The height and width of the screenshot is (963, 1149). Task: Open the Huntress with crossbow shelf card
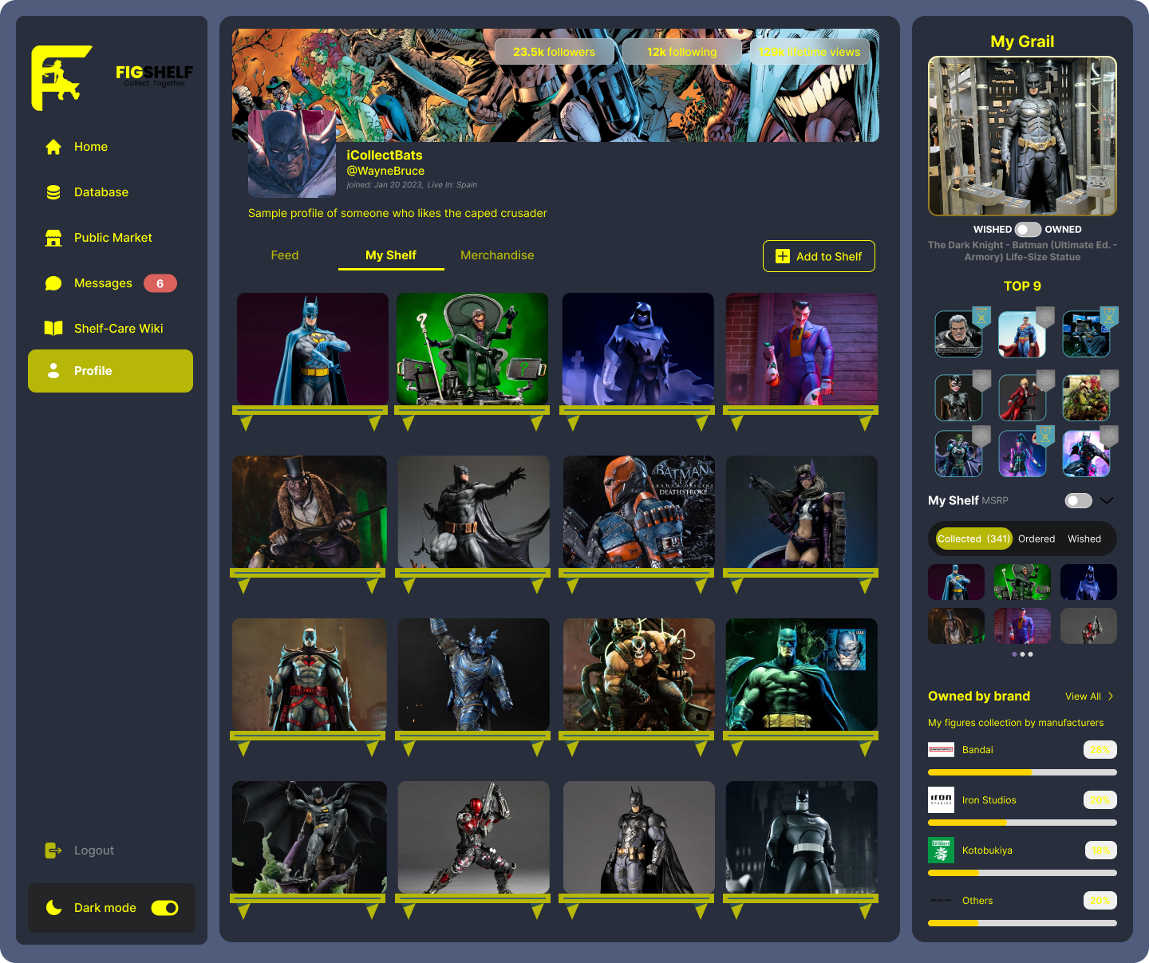tap(801, 512)
